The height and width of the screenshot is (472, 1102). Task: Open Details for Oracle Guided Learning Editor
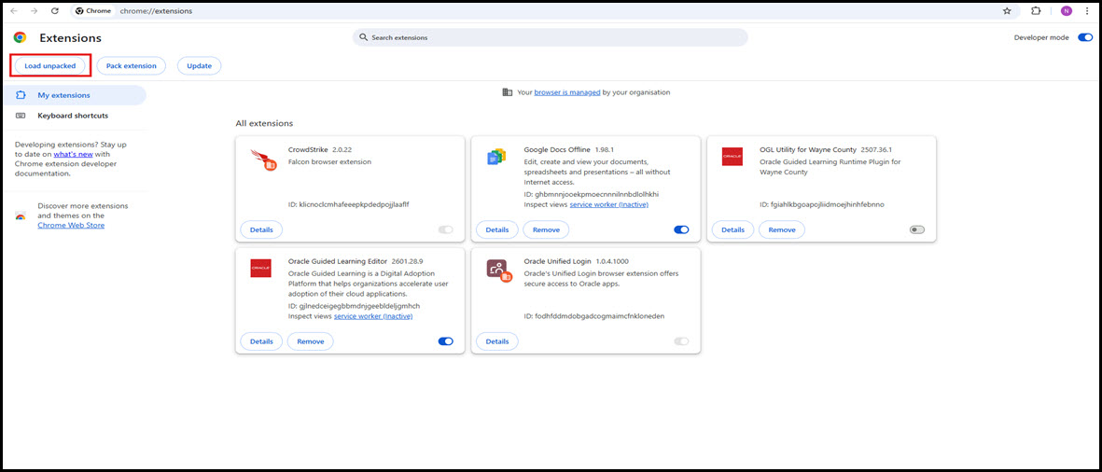(x=261, y=341)
